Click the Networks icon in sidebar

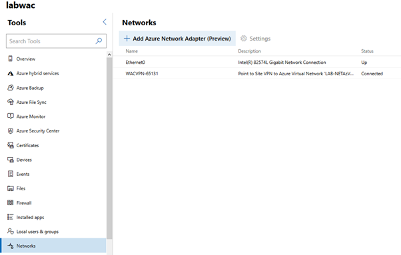point(10,246)
